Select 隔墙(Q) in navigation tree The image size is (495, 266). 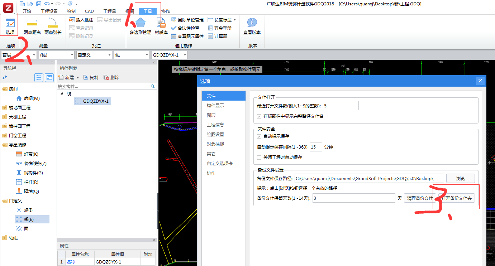27,192
